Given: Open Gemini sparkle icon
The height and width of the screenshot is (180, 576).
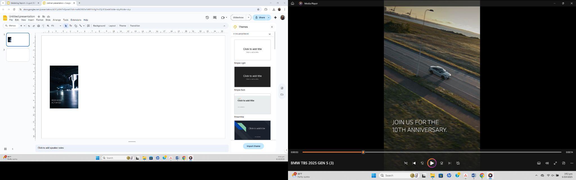Looking at the screenshot, I should pyautogui.click(x=275, y=18).
